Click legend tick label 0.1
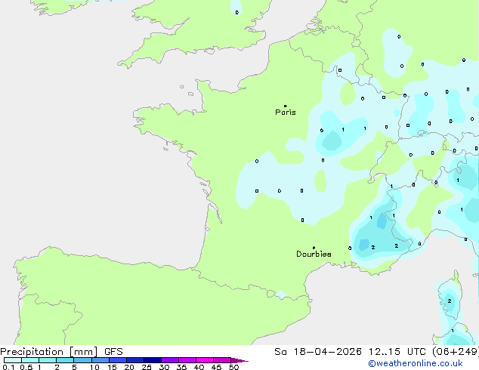Viewport: 479px width, 370px height. (8, 367)
